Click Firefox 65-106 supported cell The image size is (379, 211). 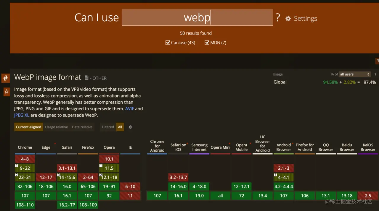[88, 186]
